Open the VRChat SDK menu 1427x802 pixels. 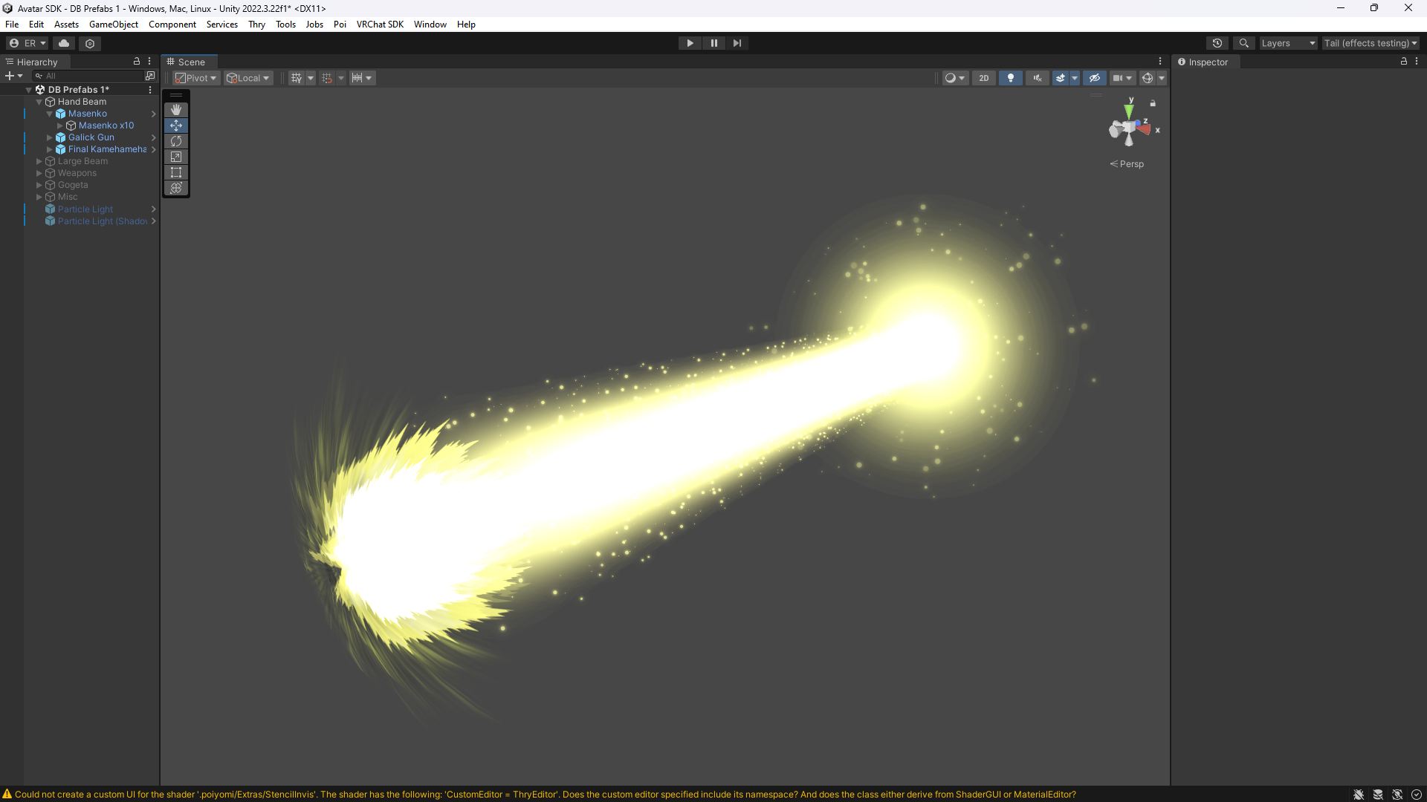pos(380,25)
